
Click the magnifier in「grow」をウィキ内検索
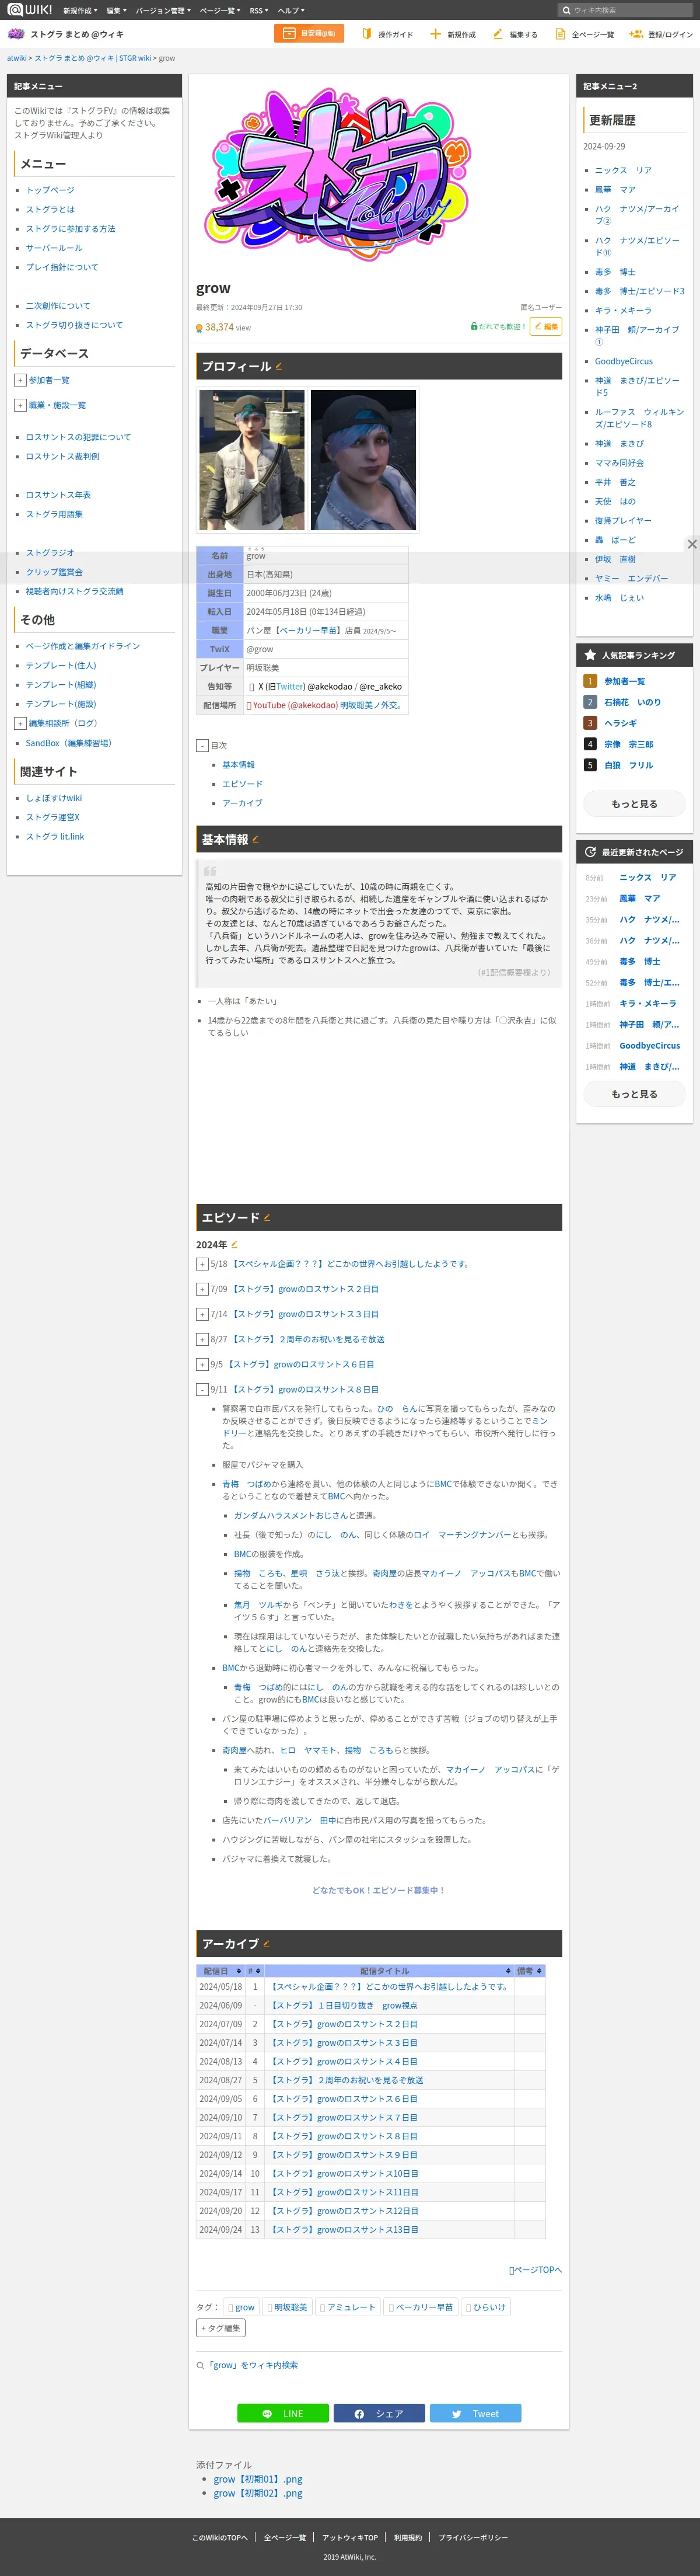(x=199, y=2365)
